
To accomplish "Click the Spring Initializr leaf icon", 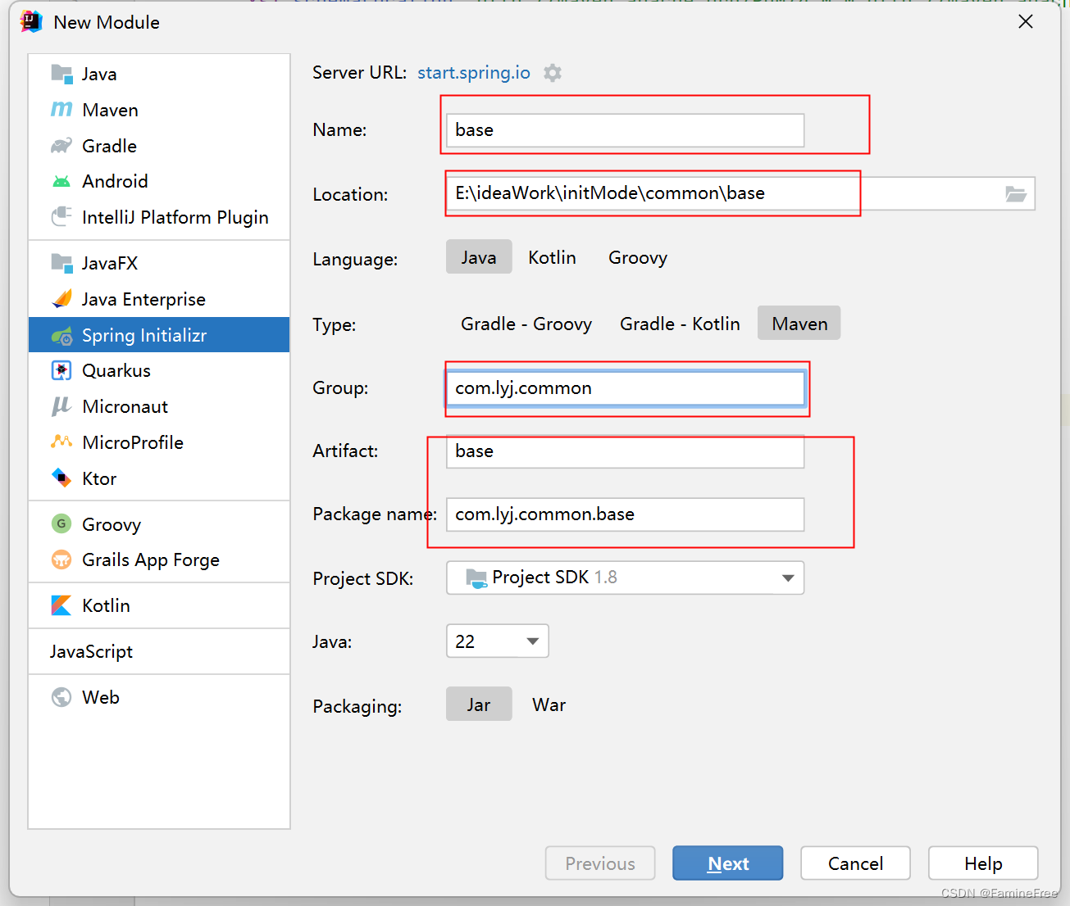I will pyautogui.click(x=61, y=335).
